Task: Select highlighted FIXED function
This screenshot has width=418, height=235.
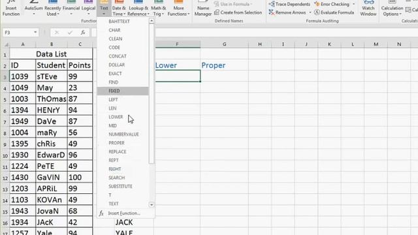Action: [x=123, y=91]
